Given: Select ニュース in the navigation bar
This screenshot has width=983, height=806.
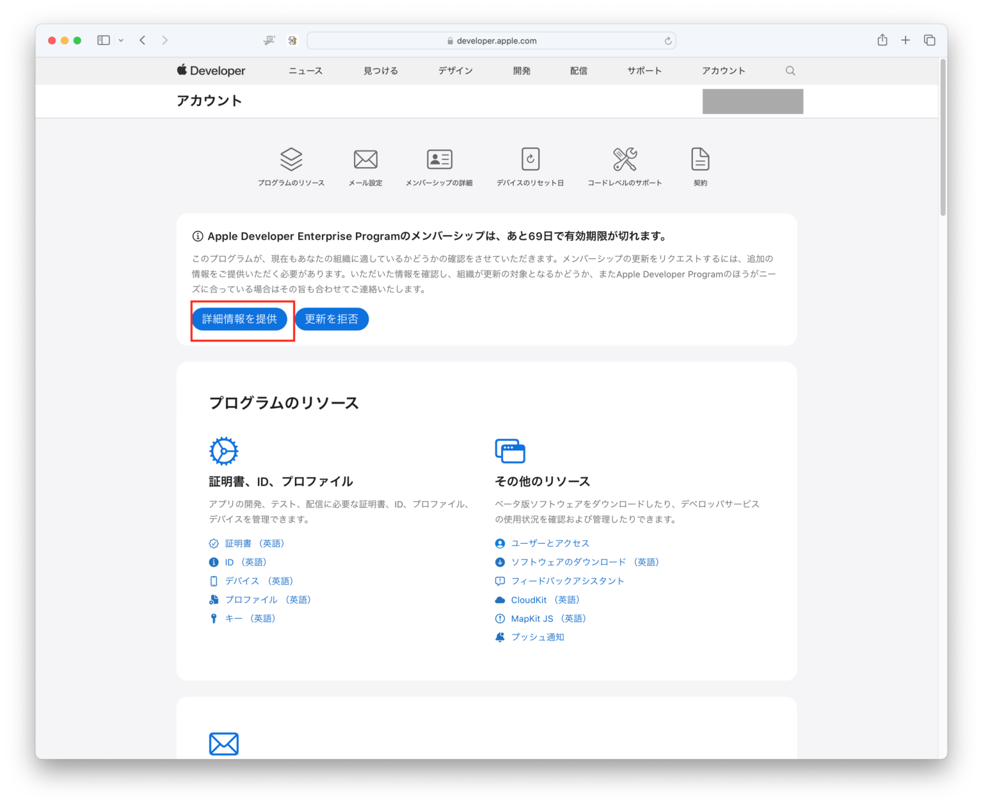Looking at the screenshot, I should [305, 70].
